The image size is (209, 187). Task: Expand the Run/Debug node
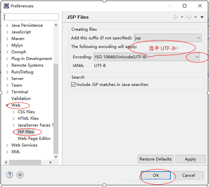(8, 72)
